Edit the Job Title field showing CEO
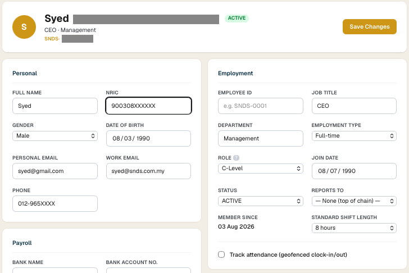The width and height of the screenshot is (409, 273). pos(354,106)
